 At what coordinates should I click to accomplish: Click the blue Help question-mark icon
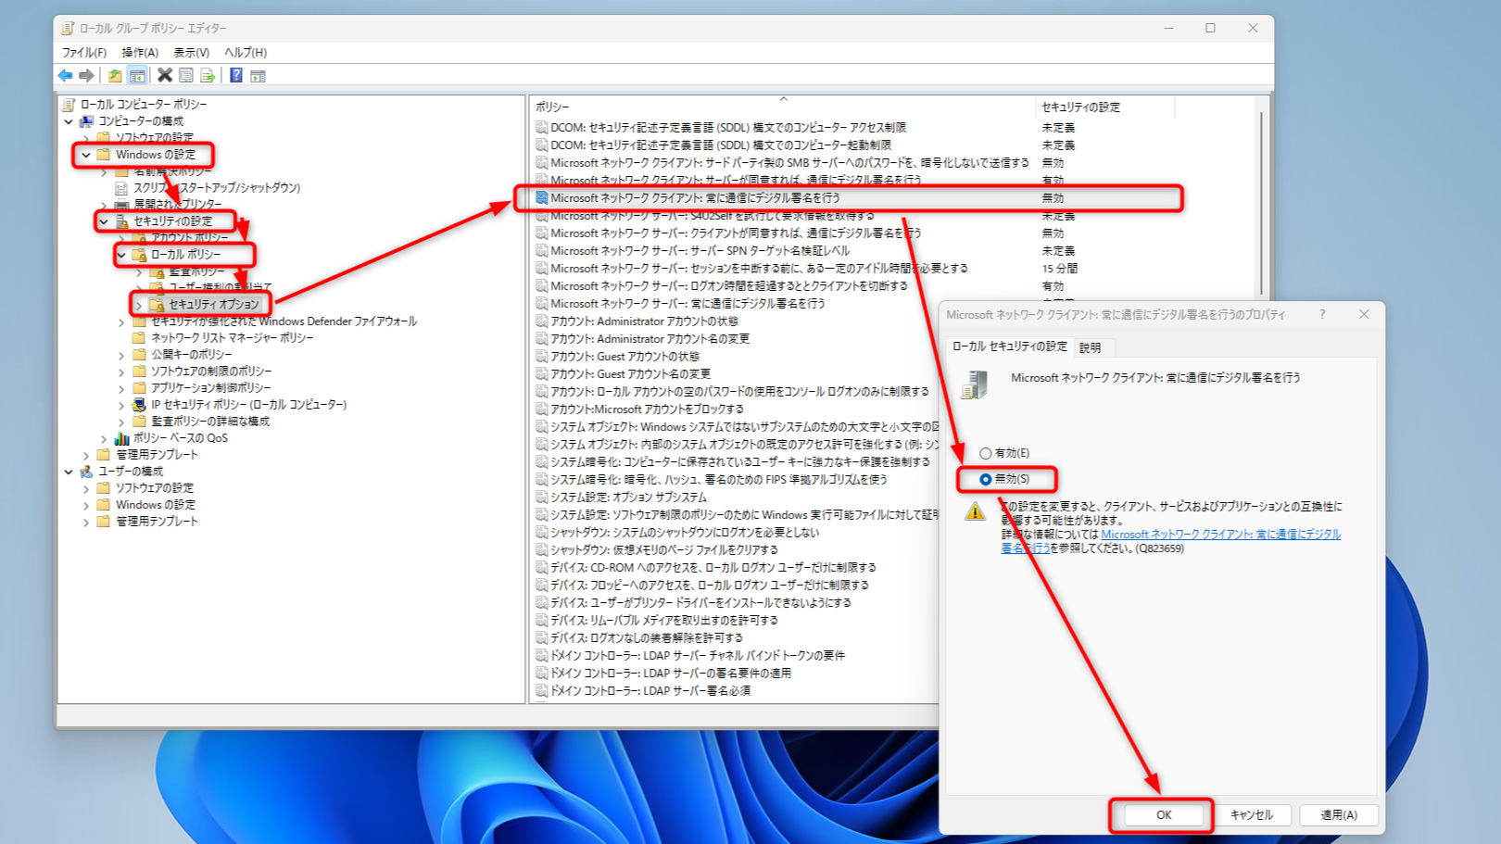tap(236, 76)
